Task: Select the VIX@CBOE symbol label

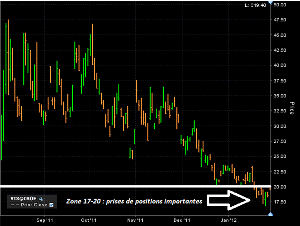Action: pos(23,199)
